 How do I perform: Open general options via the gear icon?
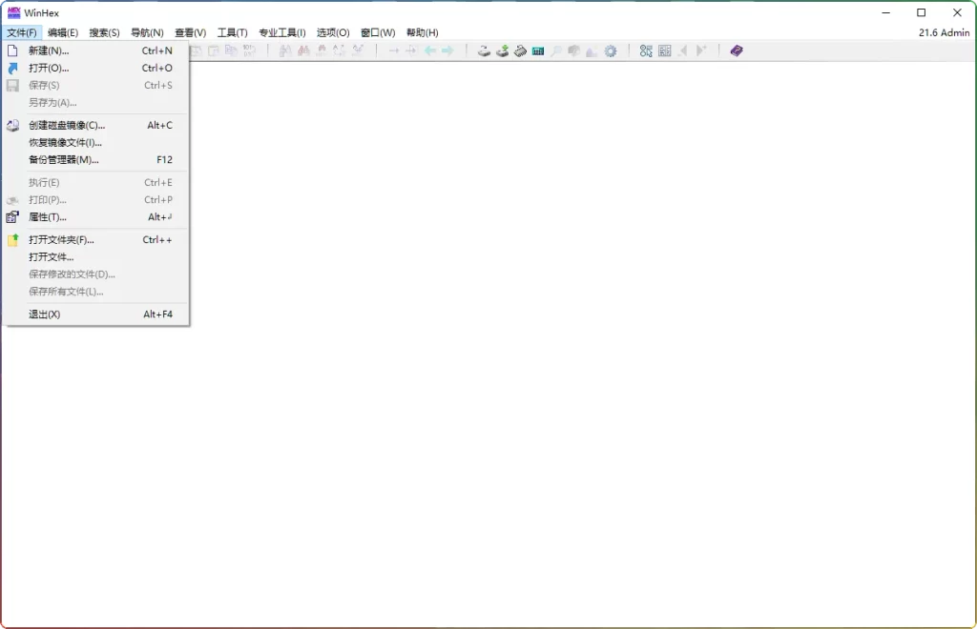pyautogui.click(x=611, y=51)
